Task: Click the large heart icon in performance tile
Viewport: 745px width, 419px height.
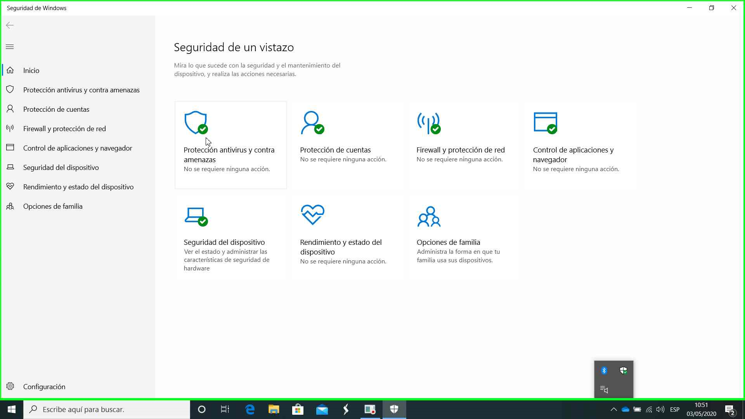Action: pyautogui.click(x=312, y=215)
